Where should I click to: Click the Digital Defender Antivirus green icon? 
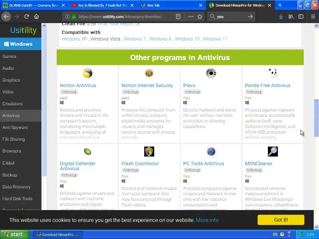pyautogui.click(x=88, y=152)
